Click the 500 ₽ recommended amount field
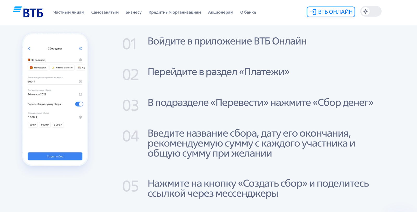 55,82
